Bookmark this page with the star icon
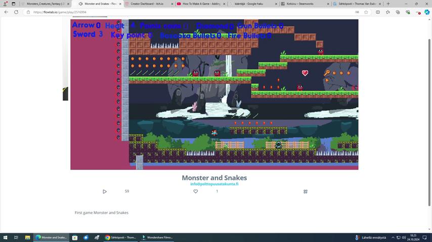 pyautogui.click(x=366, y=12)
